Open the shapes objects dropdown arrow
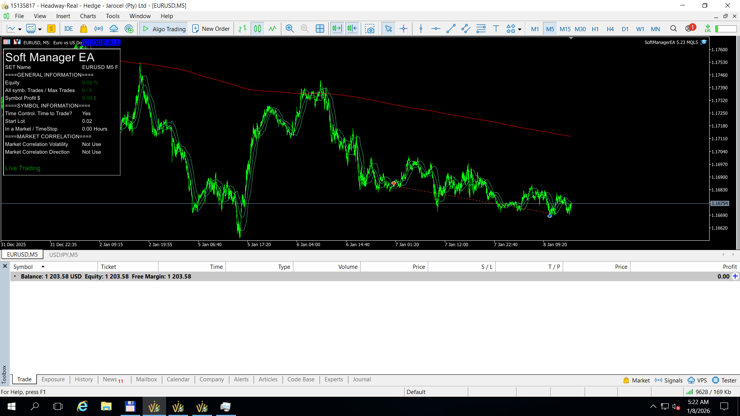 520,29
